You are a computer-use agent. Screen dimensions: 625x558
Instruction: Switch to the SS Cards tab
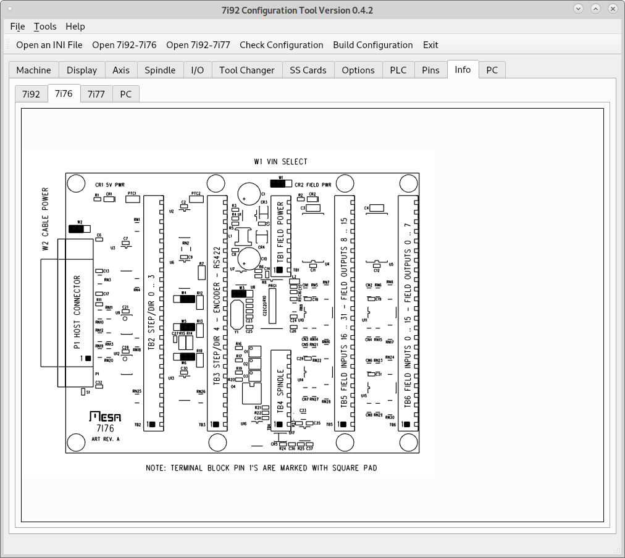point(308,70)
